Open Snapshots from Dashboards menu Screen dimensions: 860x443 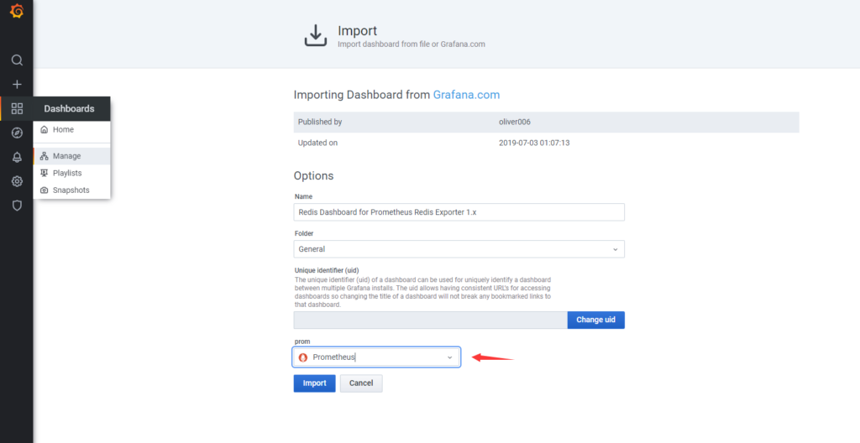click(71, 190)
